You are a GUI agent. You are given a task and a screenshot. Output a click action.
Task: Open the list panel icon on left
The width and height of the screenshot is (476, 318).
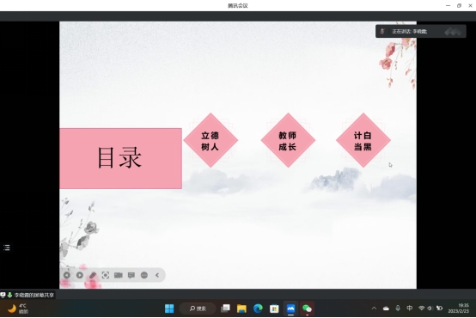(x=7, y=248)
